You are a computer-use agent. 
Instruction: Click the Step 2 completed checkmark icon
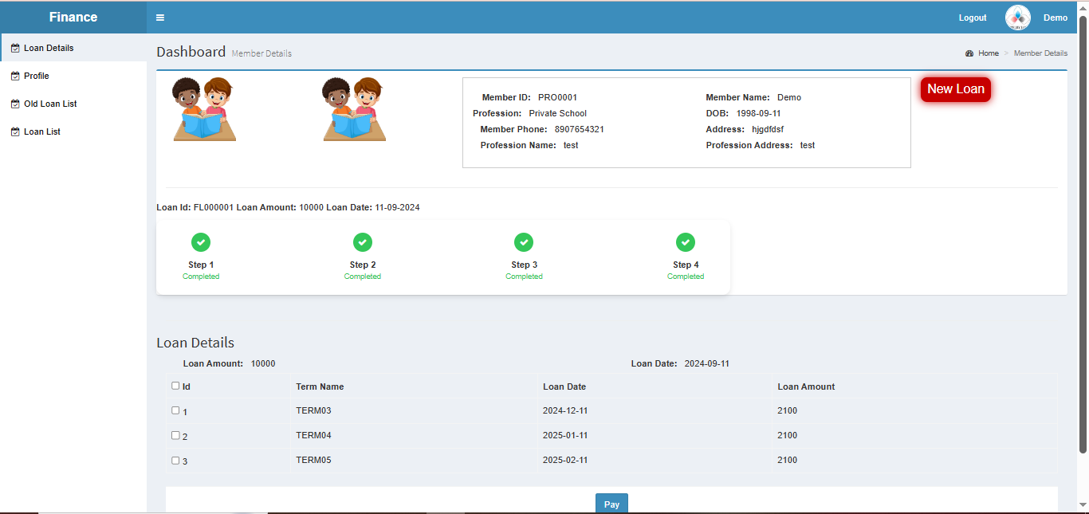pyautogui.click(x=363, y=242)
